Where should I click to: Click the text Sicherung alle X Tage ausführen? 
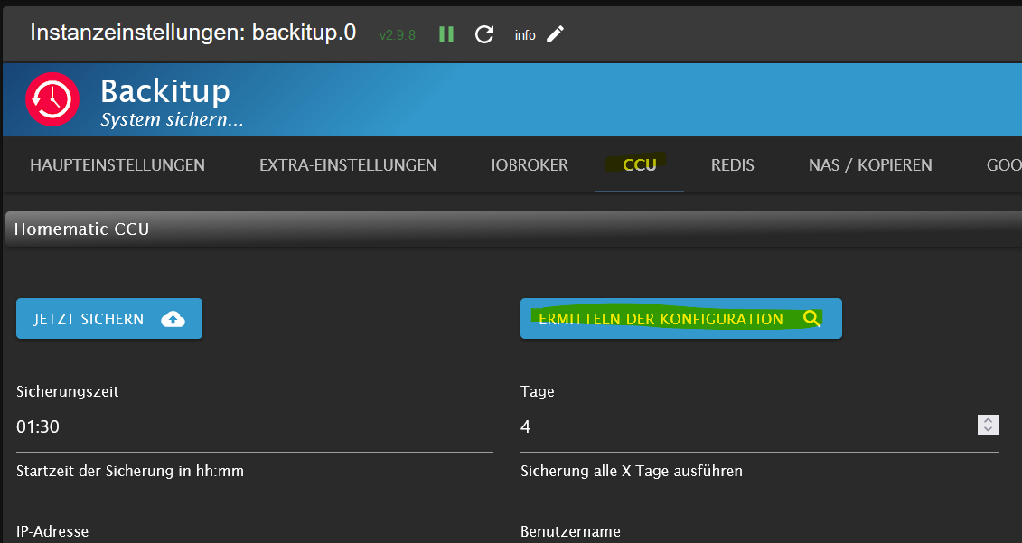pos(632,472)
